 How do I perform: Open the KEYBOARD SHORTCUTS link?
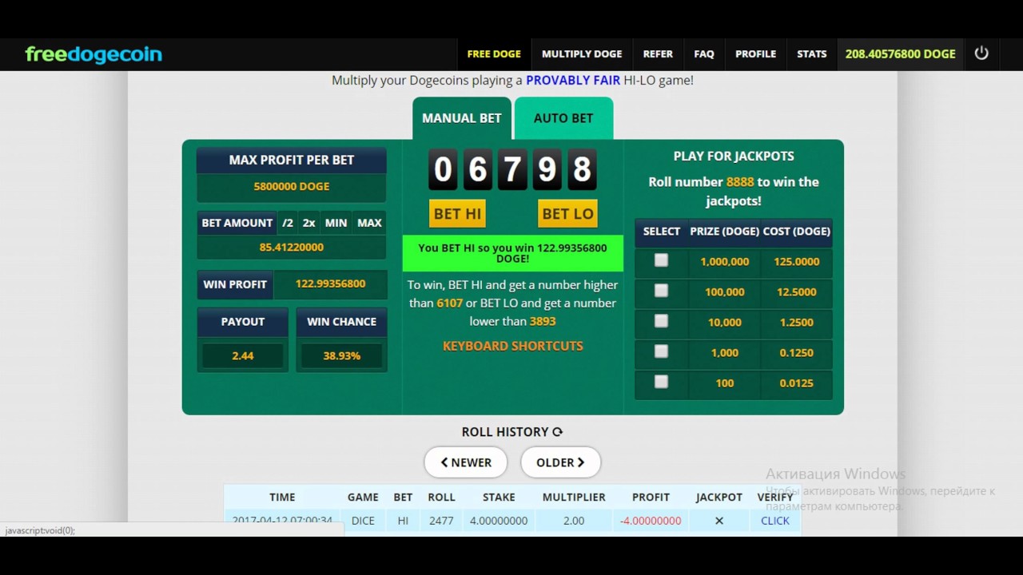pos(513,346)
